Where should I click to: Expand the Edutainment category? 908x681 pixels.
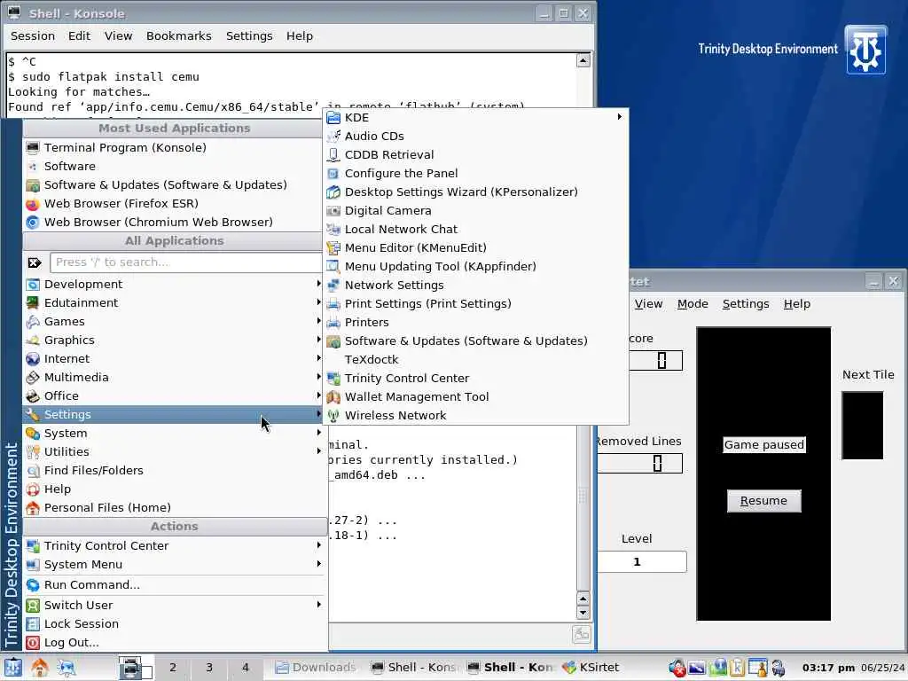174,303
